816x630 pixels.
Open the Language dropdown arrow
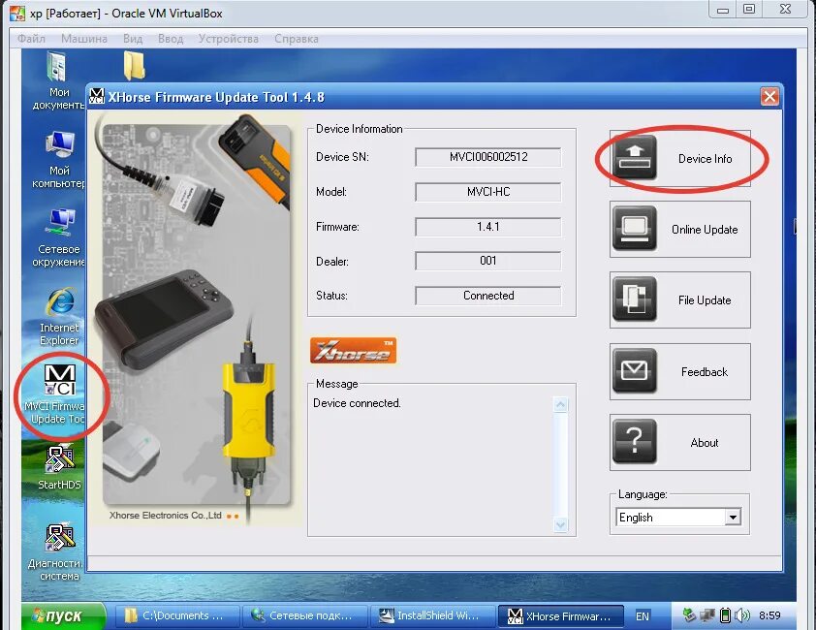coord(733,517)
